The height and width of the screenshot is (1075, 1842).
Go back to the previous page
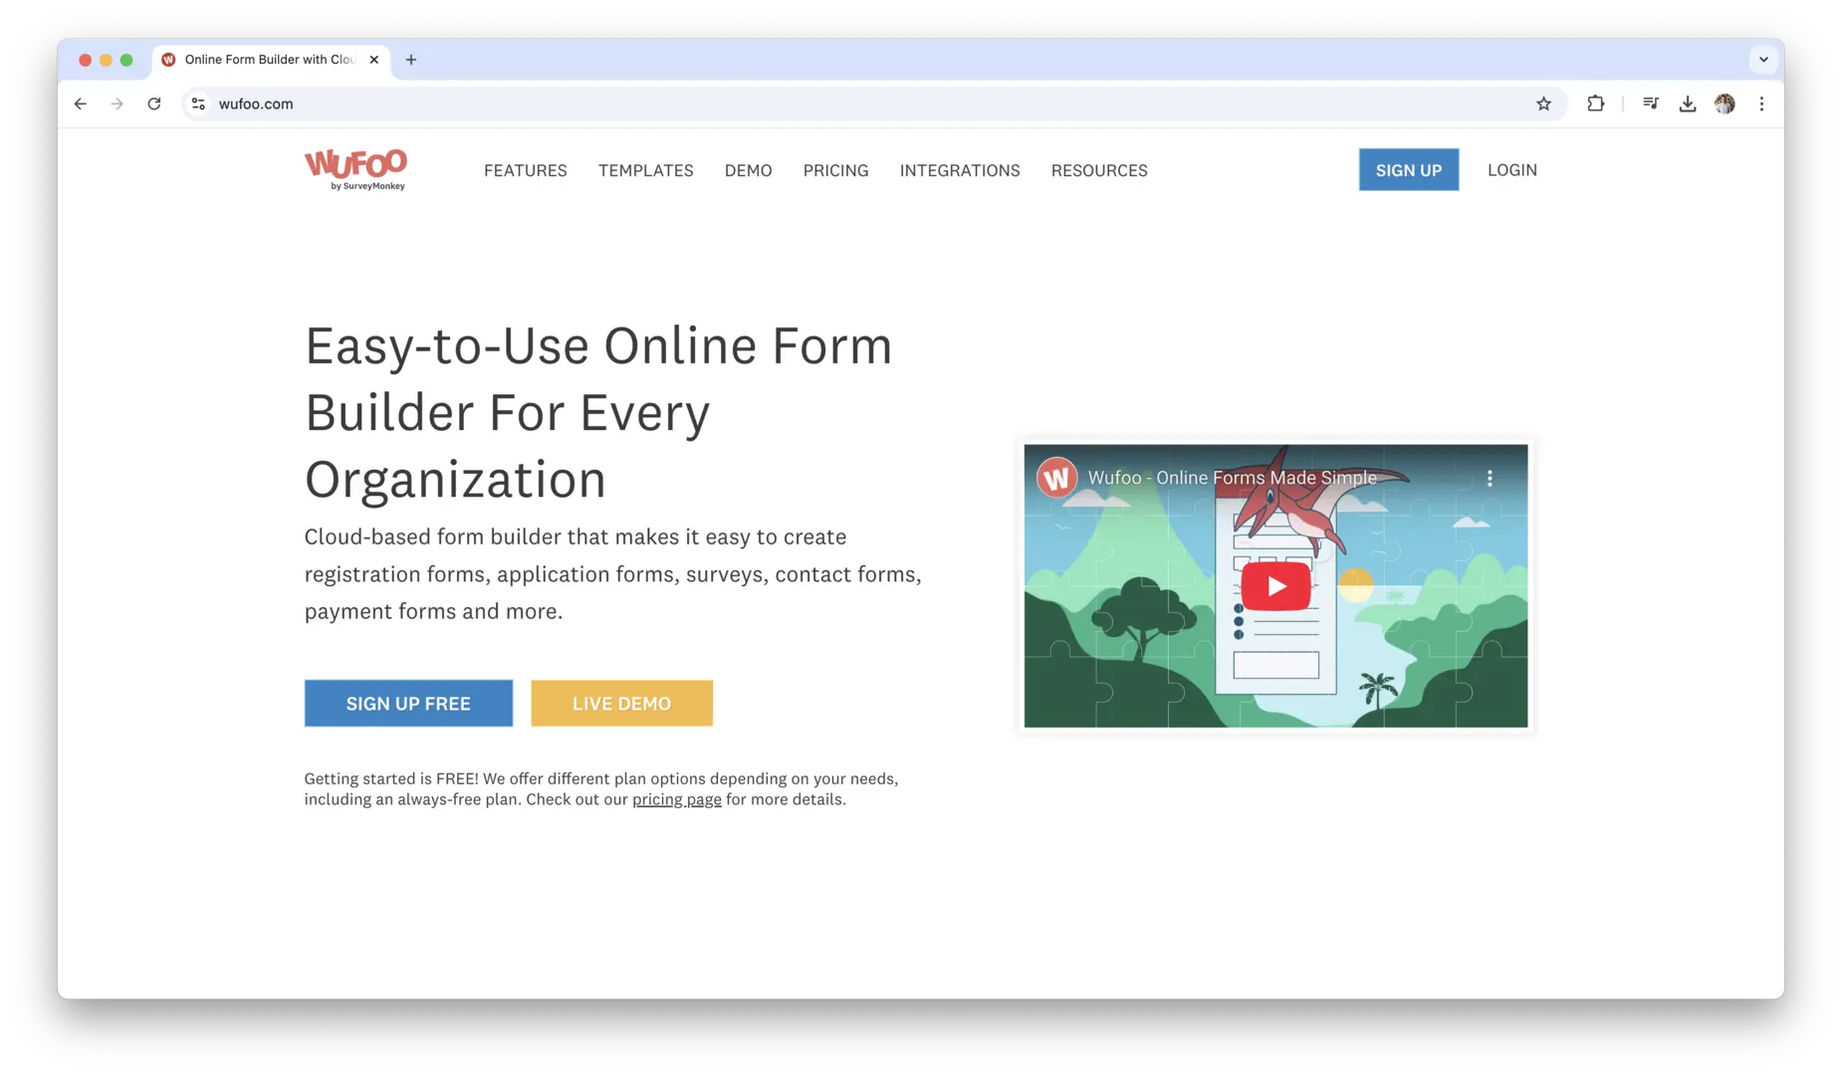pos(81,104)
